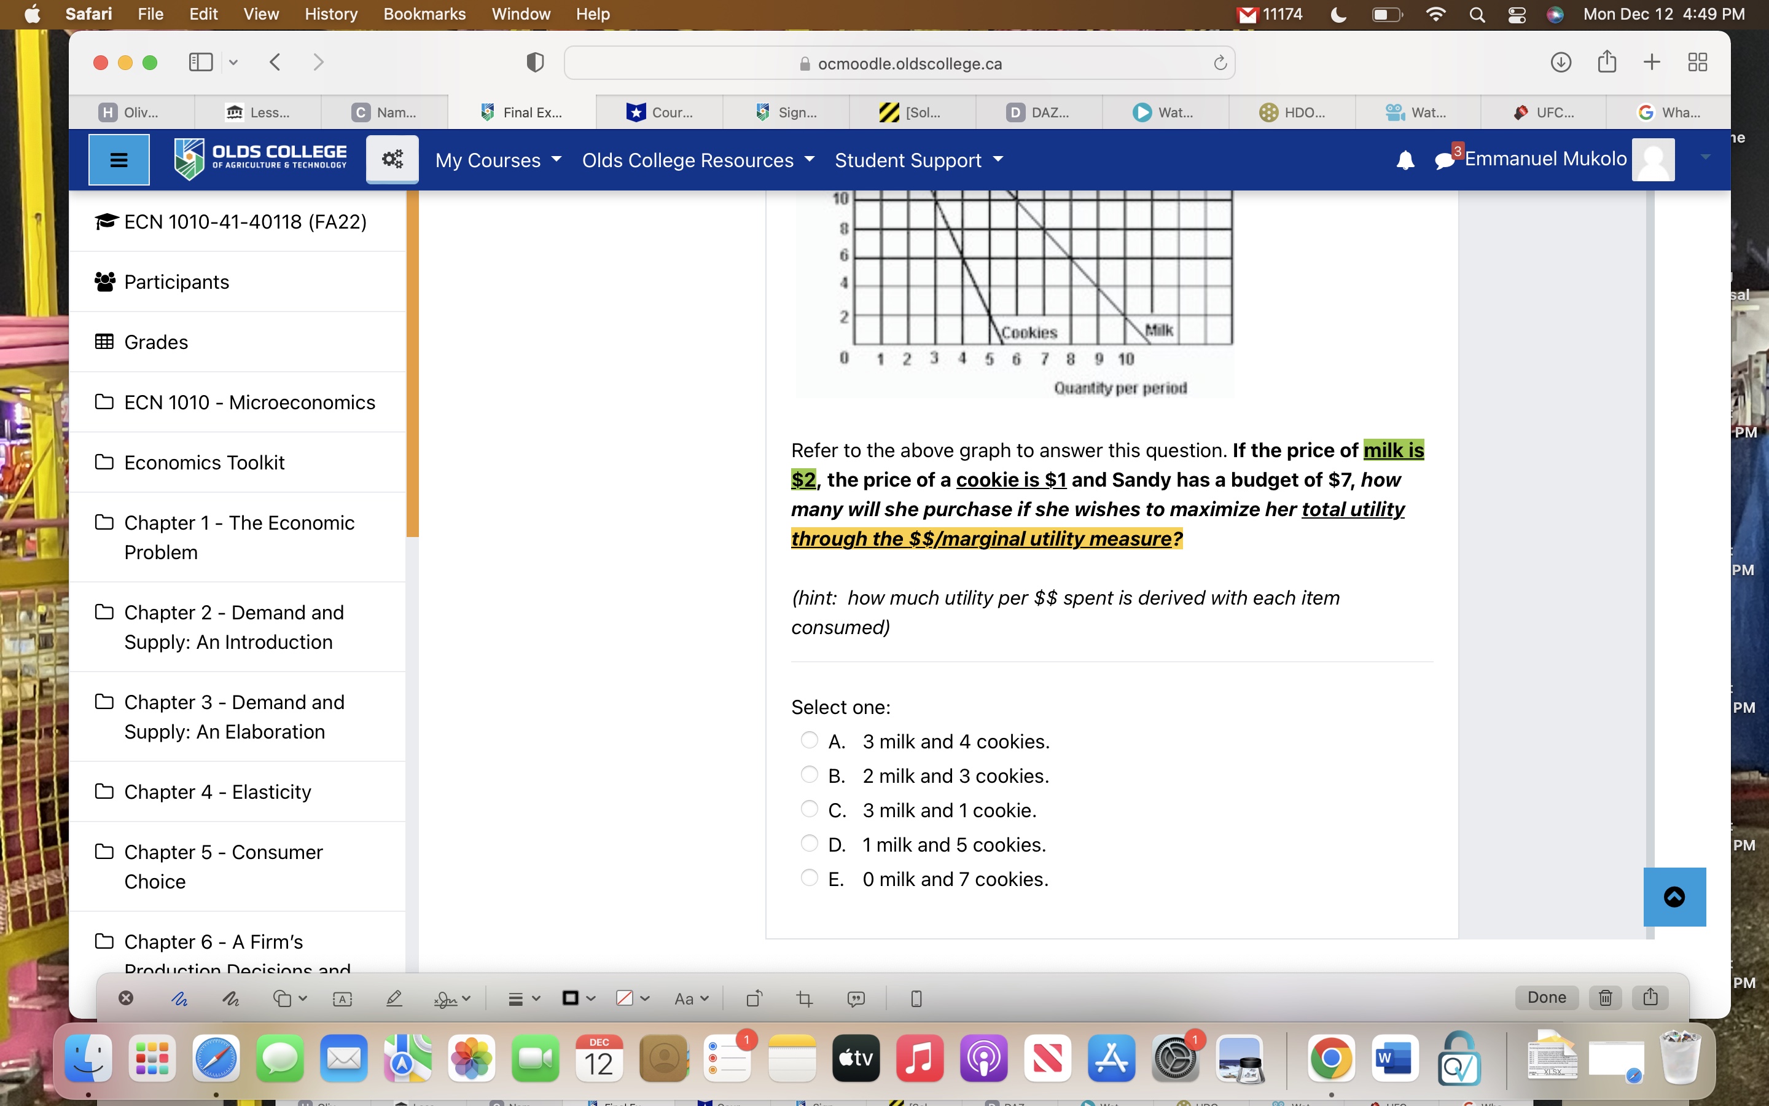
Task: Open the Bookmarks menu in the menu bar
Action: 424,14
